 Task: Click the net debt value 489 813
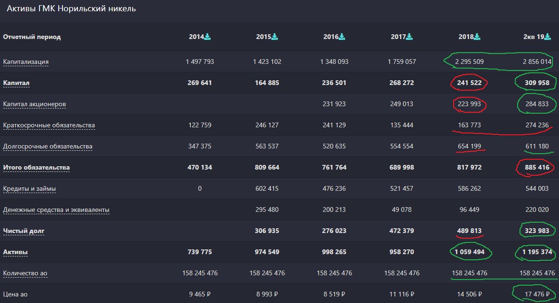(x=469, y=231)
